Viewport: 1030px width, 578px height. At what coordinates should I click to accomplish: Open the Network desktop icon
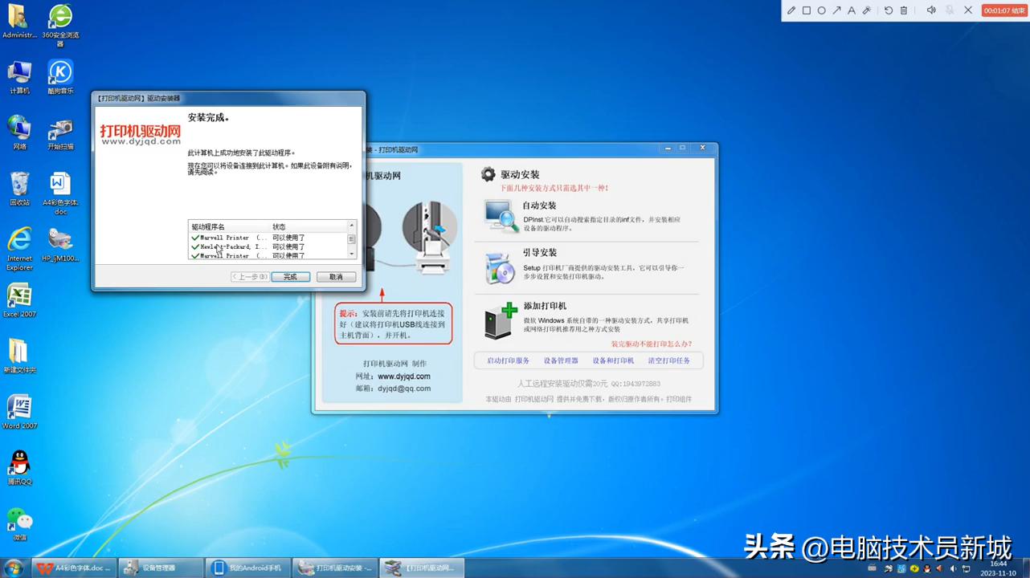pos(19,132)
